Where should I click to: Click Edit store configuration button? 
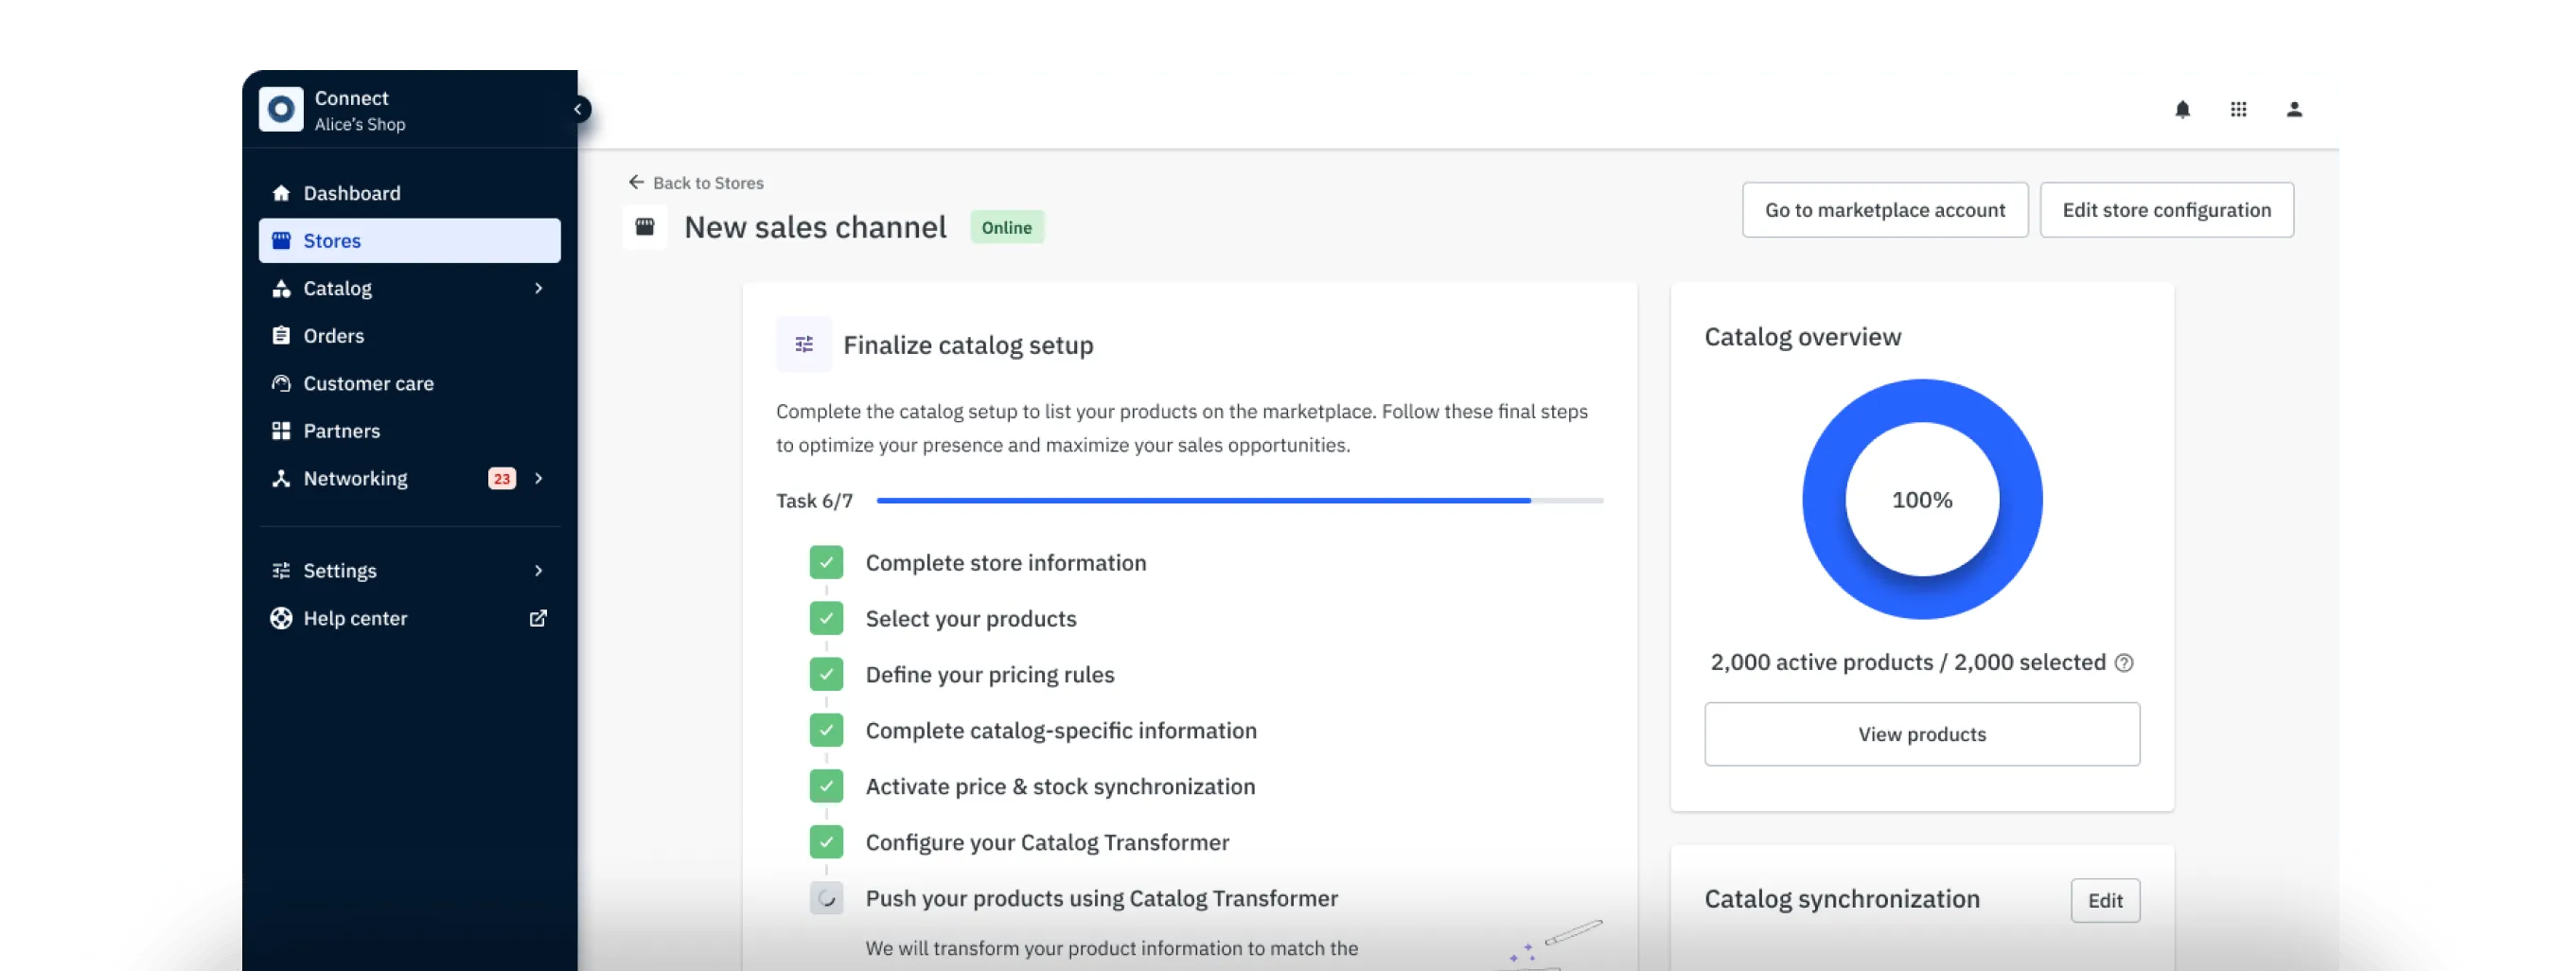(2167, 210)
